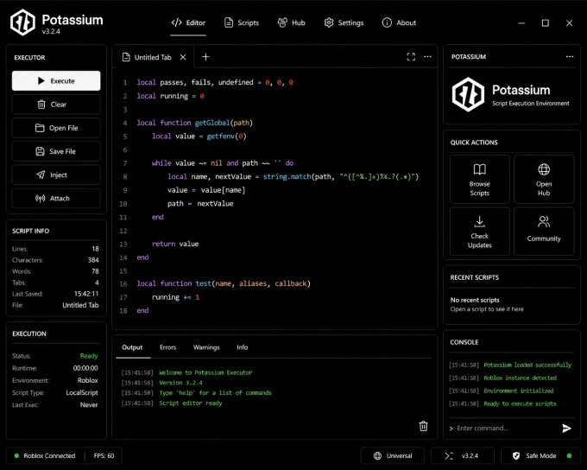Click the Universal globe button
This screenshot has height=470, width=587.
point(392,456)
